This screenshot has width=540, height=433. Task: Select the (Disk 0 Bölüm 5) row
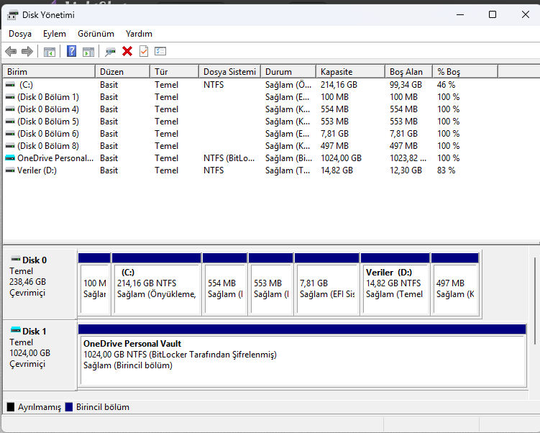[x=252, y=122]
